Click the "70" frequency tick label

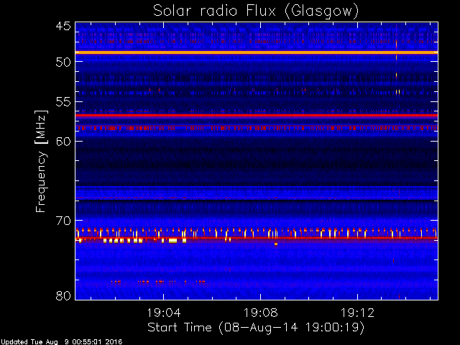63,221
